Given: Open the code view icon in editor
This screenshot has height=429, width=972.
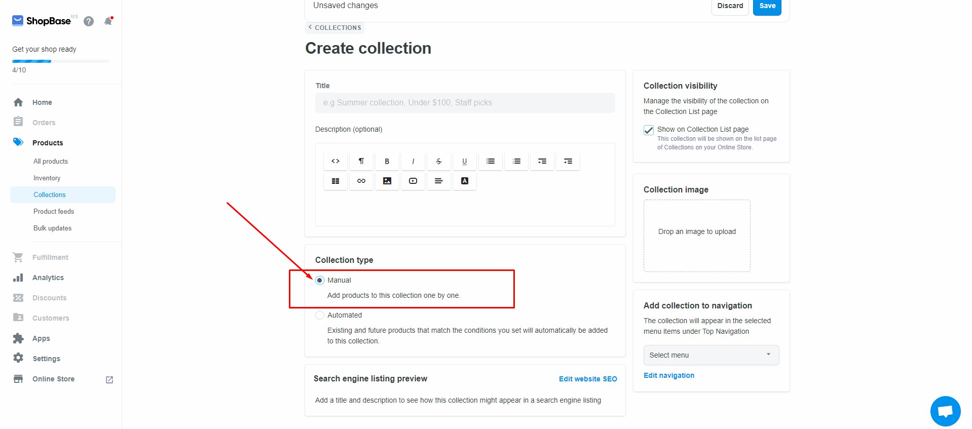Looking at the screenshot, I should [335, 161].
